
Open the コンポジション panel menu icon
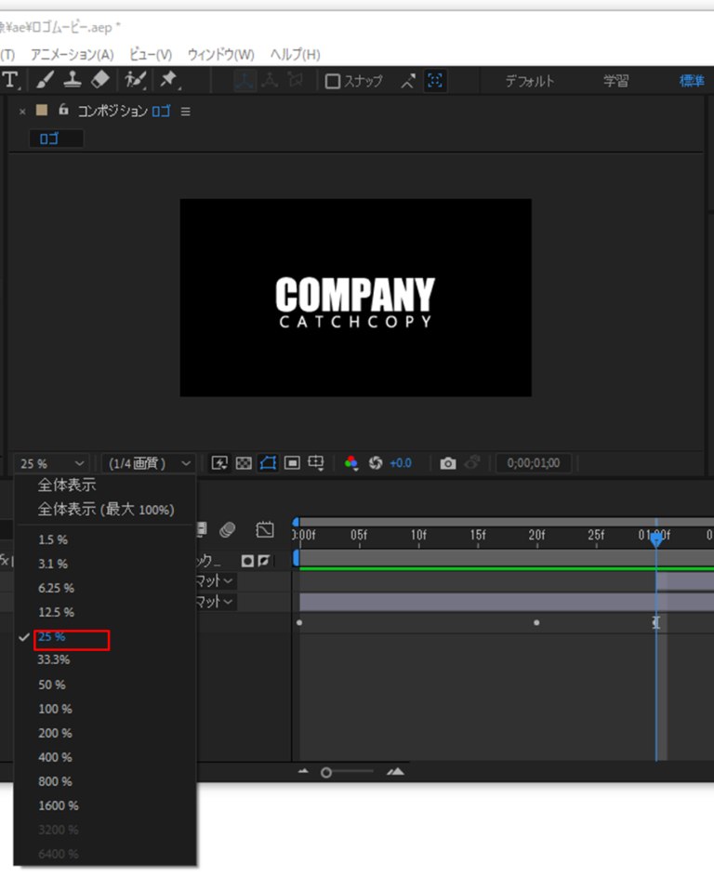point(185,112)
